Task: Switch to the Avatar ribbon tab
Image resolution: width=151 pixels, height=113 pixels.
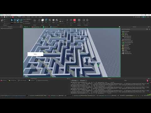Action: 28,17
